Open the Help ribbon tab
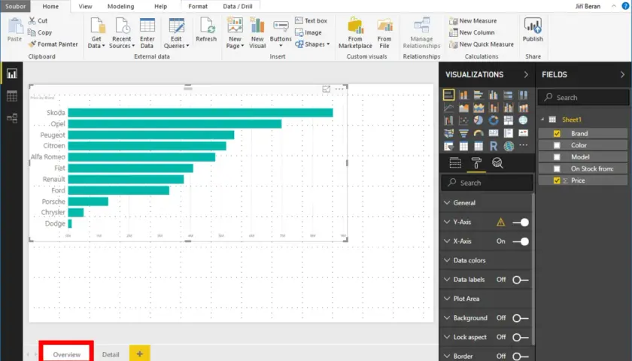The image size is (632, 361). (160, 7)
